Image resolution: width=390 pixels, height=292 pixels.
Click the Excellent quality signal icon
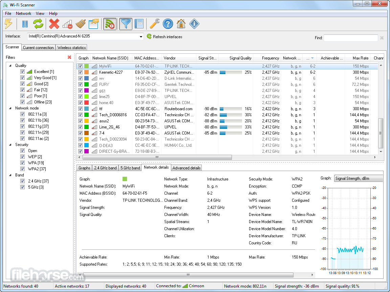[29, 72]
